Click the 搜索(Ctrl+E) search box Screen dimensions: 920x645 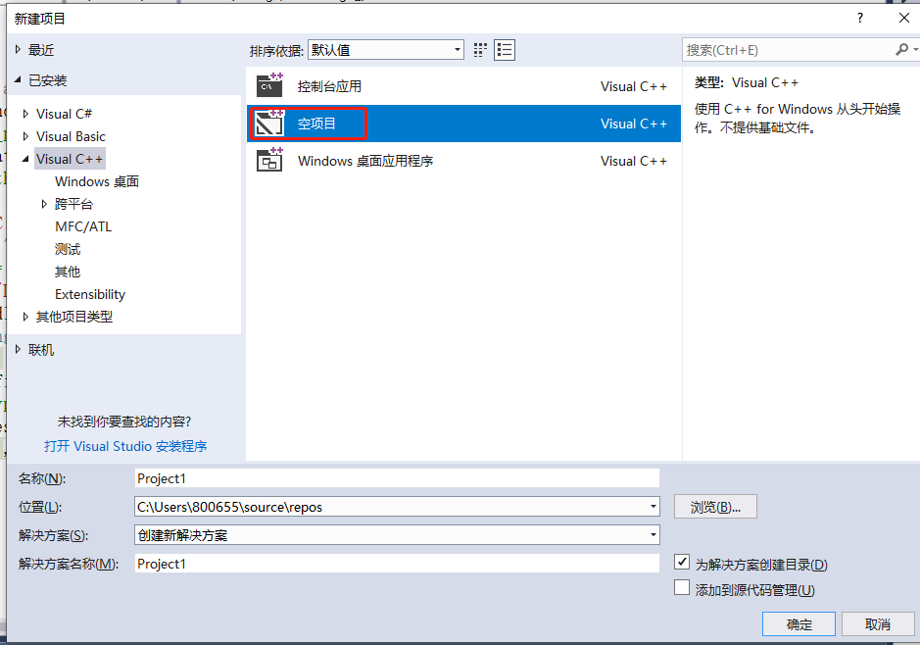click(x=789, y=50)
